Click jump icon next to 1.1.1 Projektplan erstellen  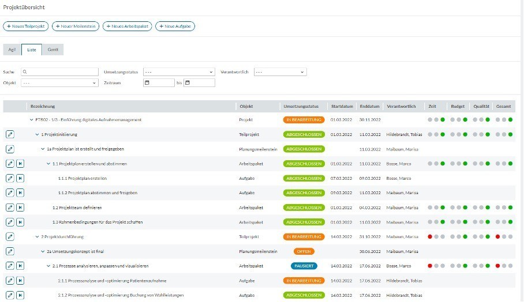click(x=20, y=178)
